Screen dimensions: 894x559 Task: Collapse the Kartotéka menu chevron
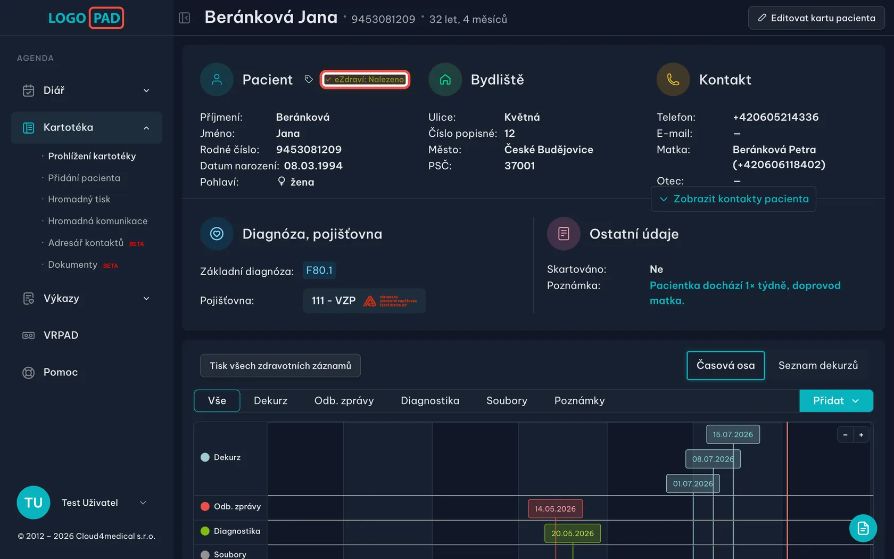146,128
